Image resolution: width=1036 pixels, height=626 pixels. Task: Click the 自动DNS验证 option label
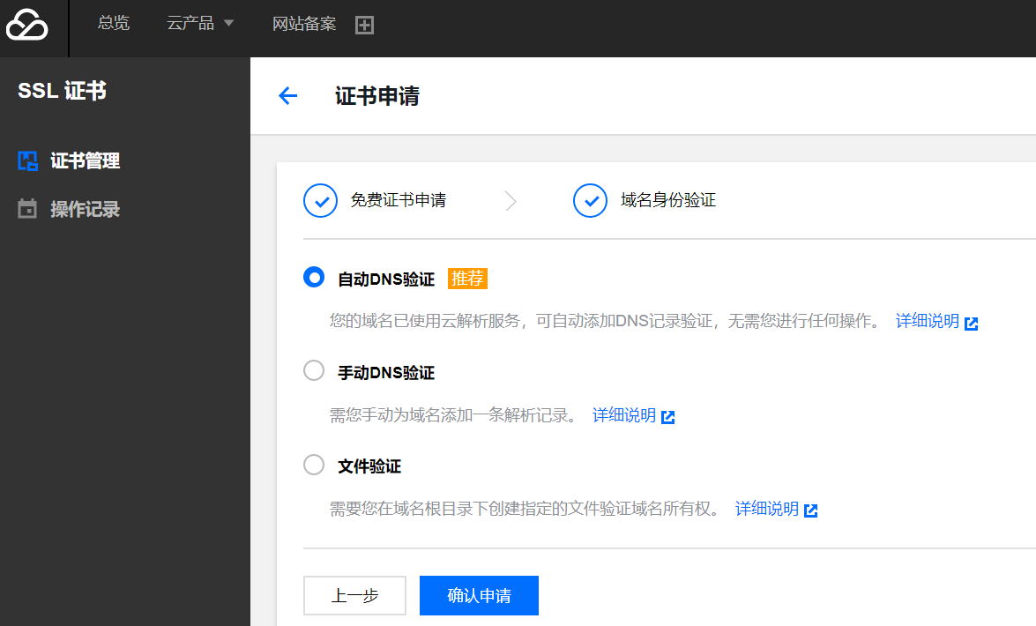click(386, 279)
